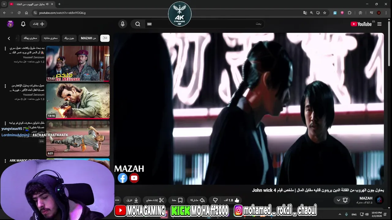Click the main video player area
This screenshot has height=220, width=392.
(249, 108)
